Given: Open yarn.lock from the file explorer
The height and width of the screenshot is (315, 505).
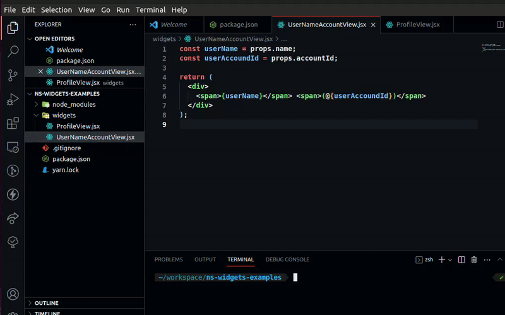Looking at the screenshot, I should (65, 170).
